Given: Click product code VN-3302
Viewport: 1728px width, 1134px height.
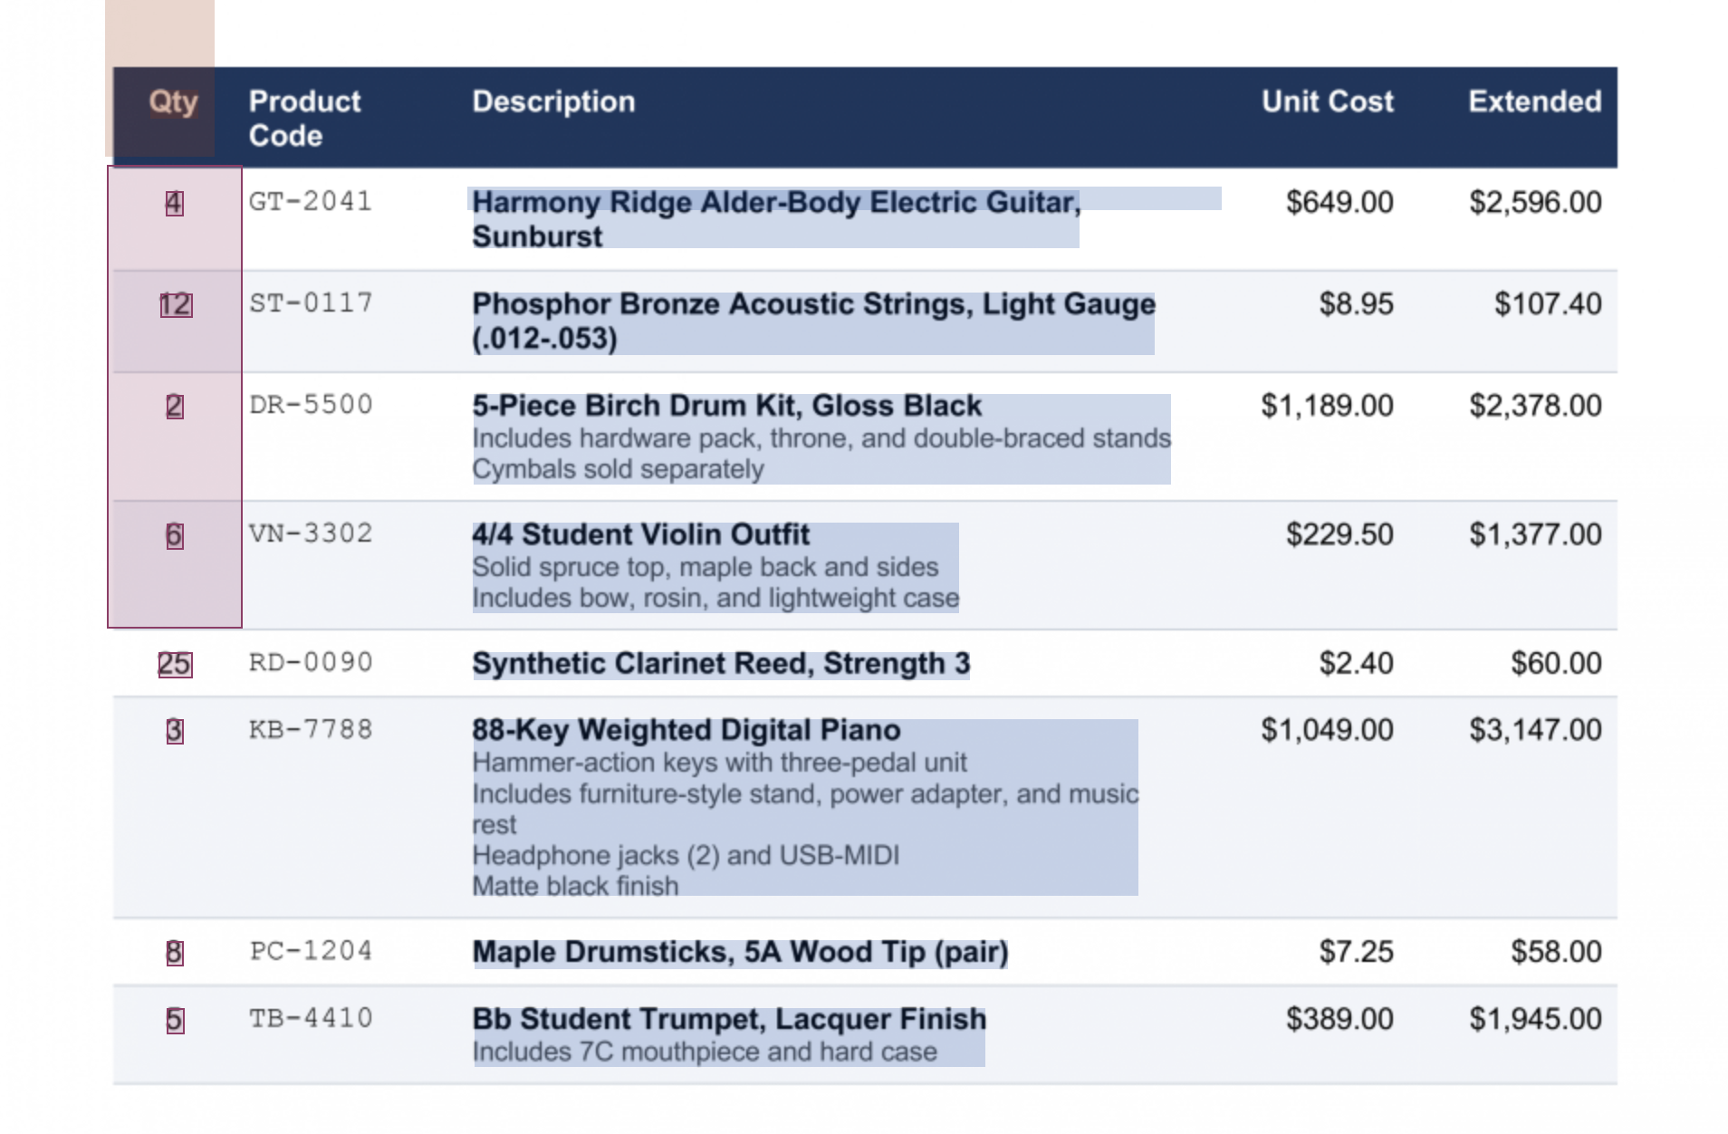Looking at the screenshot, I should 311,533.
